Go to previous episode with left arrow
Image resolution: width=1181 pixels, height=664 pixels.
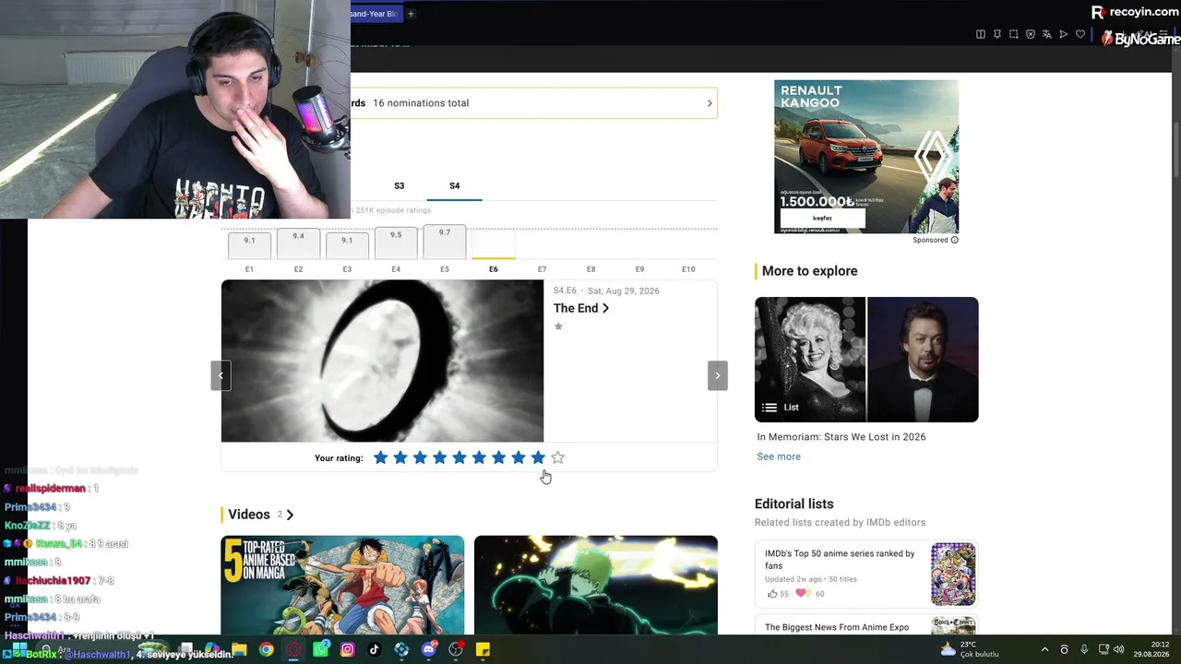click(x=221, y=375)
